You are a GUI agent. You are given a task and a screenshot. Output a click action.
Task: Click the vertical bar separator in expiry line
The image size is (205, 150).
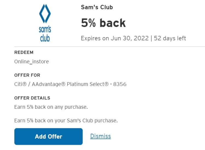[x=151, y=38]
